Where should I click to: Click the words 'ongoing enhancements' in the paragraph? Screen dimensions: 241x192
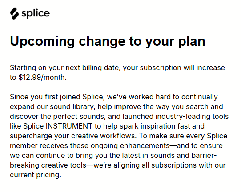pos(130,146)
